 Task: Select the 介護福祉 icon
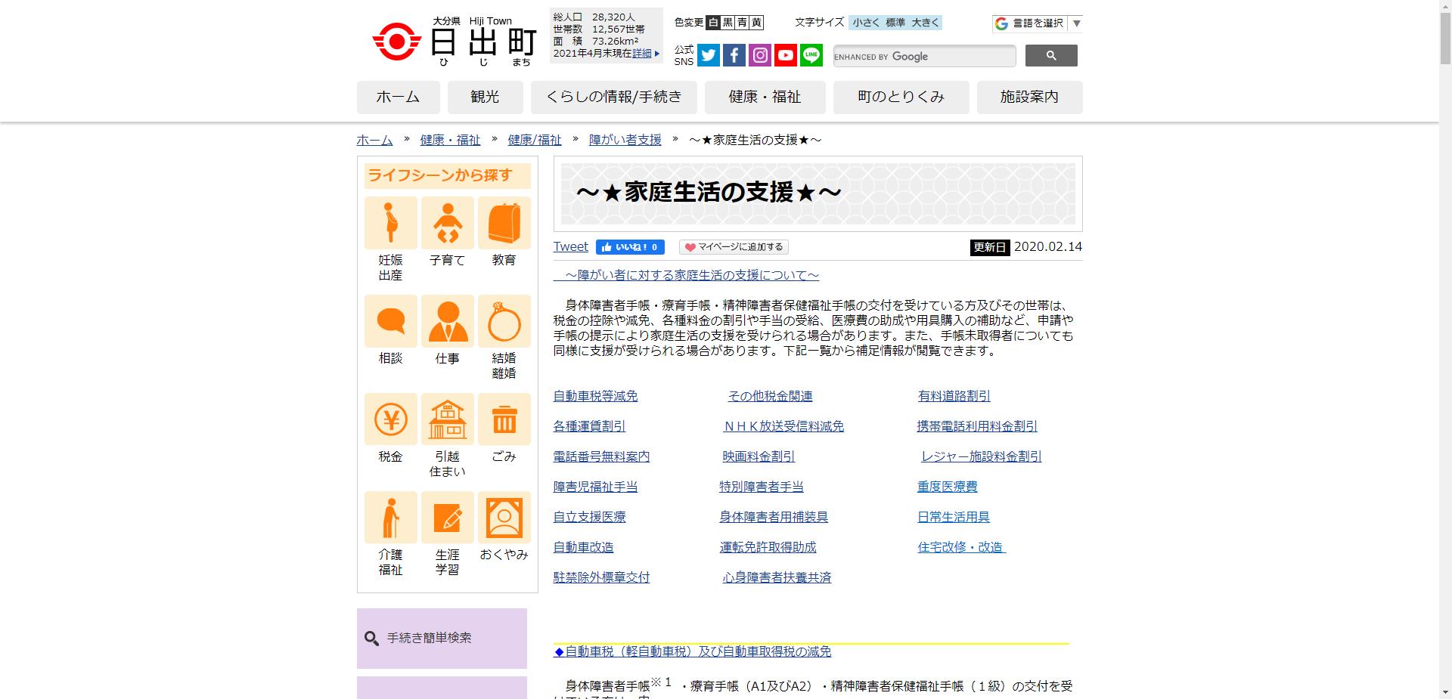(x=389, y=517)
